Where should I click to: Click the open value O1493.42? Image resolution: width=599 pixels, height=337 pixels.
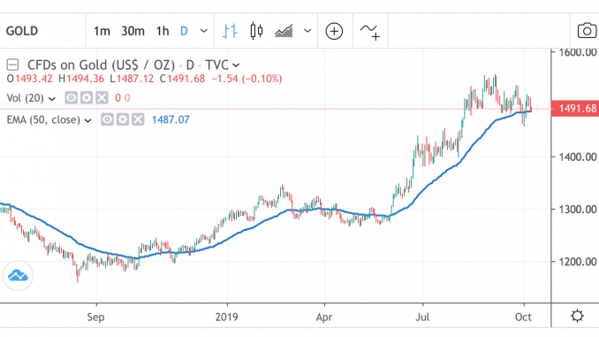[x=29, y=79]
